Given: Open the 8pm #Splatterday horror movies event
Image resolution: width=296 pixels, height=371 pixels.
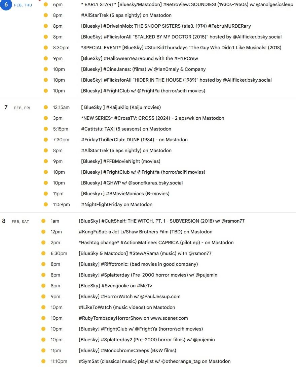Looking at the screenshot, I should [x=148, y=275].
